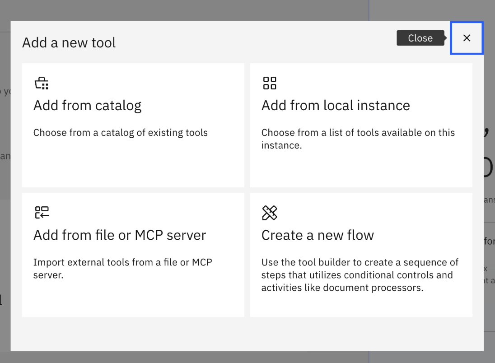Click the dimmed background left of dialog
The width and height of the screenshot is (495, 363).
5,226
